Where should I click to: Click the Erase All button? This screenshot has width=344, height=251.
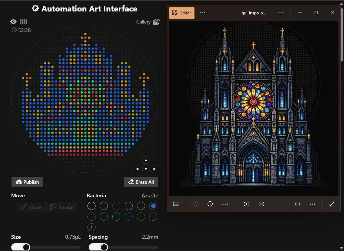[x=141, y=182]
